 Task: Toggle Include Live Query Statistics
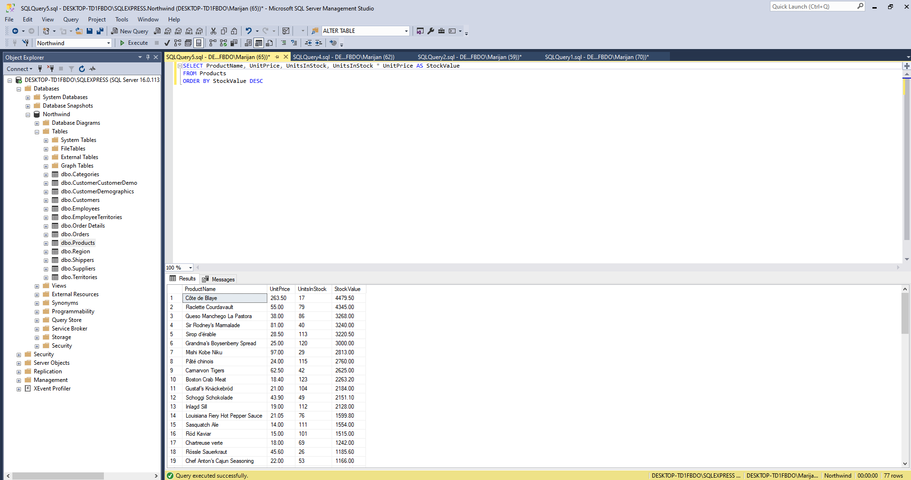(223, 43)
